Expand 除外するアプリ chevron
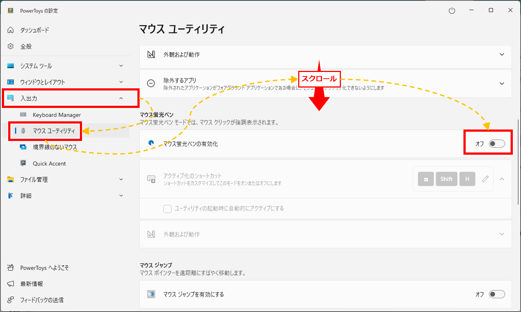This screenshot has height=312, width=521. click(502, 83)
